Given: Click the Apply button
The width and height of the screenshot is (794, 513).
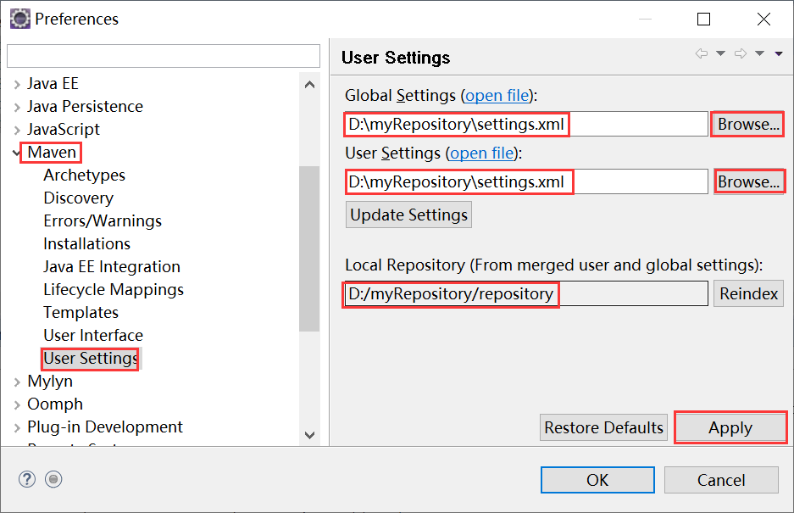Looking at the screenshot, I should (x=730, y=427).
